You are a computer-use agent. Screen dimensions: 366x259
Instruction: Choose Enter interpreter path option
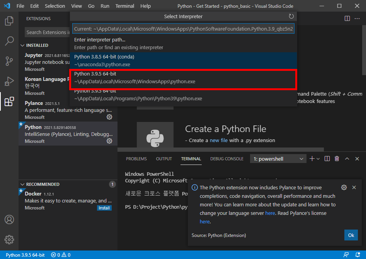pyautogui.click(x=183, y=43)
